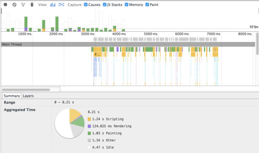Screen dimensions: 259x153
Task: Click the white Idle legend swatch
Action: pos(89,148)
